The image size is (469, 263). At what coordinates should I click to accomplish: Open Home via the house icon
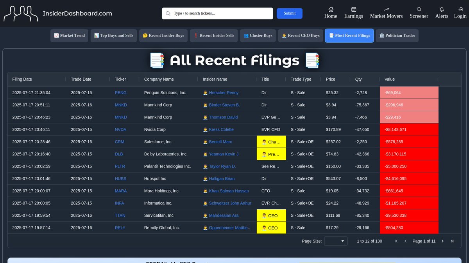(331, 9)
